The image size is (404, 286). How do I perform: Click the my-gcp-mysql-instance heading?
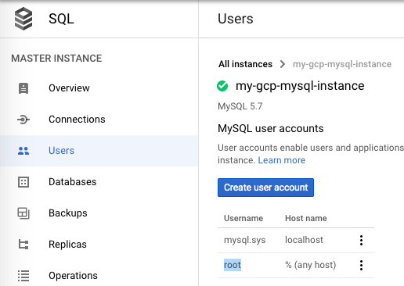coord(300,86)
